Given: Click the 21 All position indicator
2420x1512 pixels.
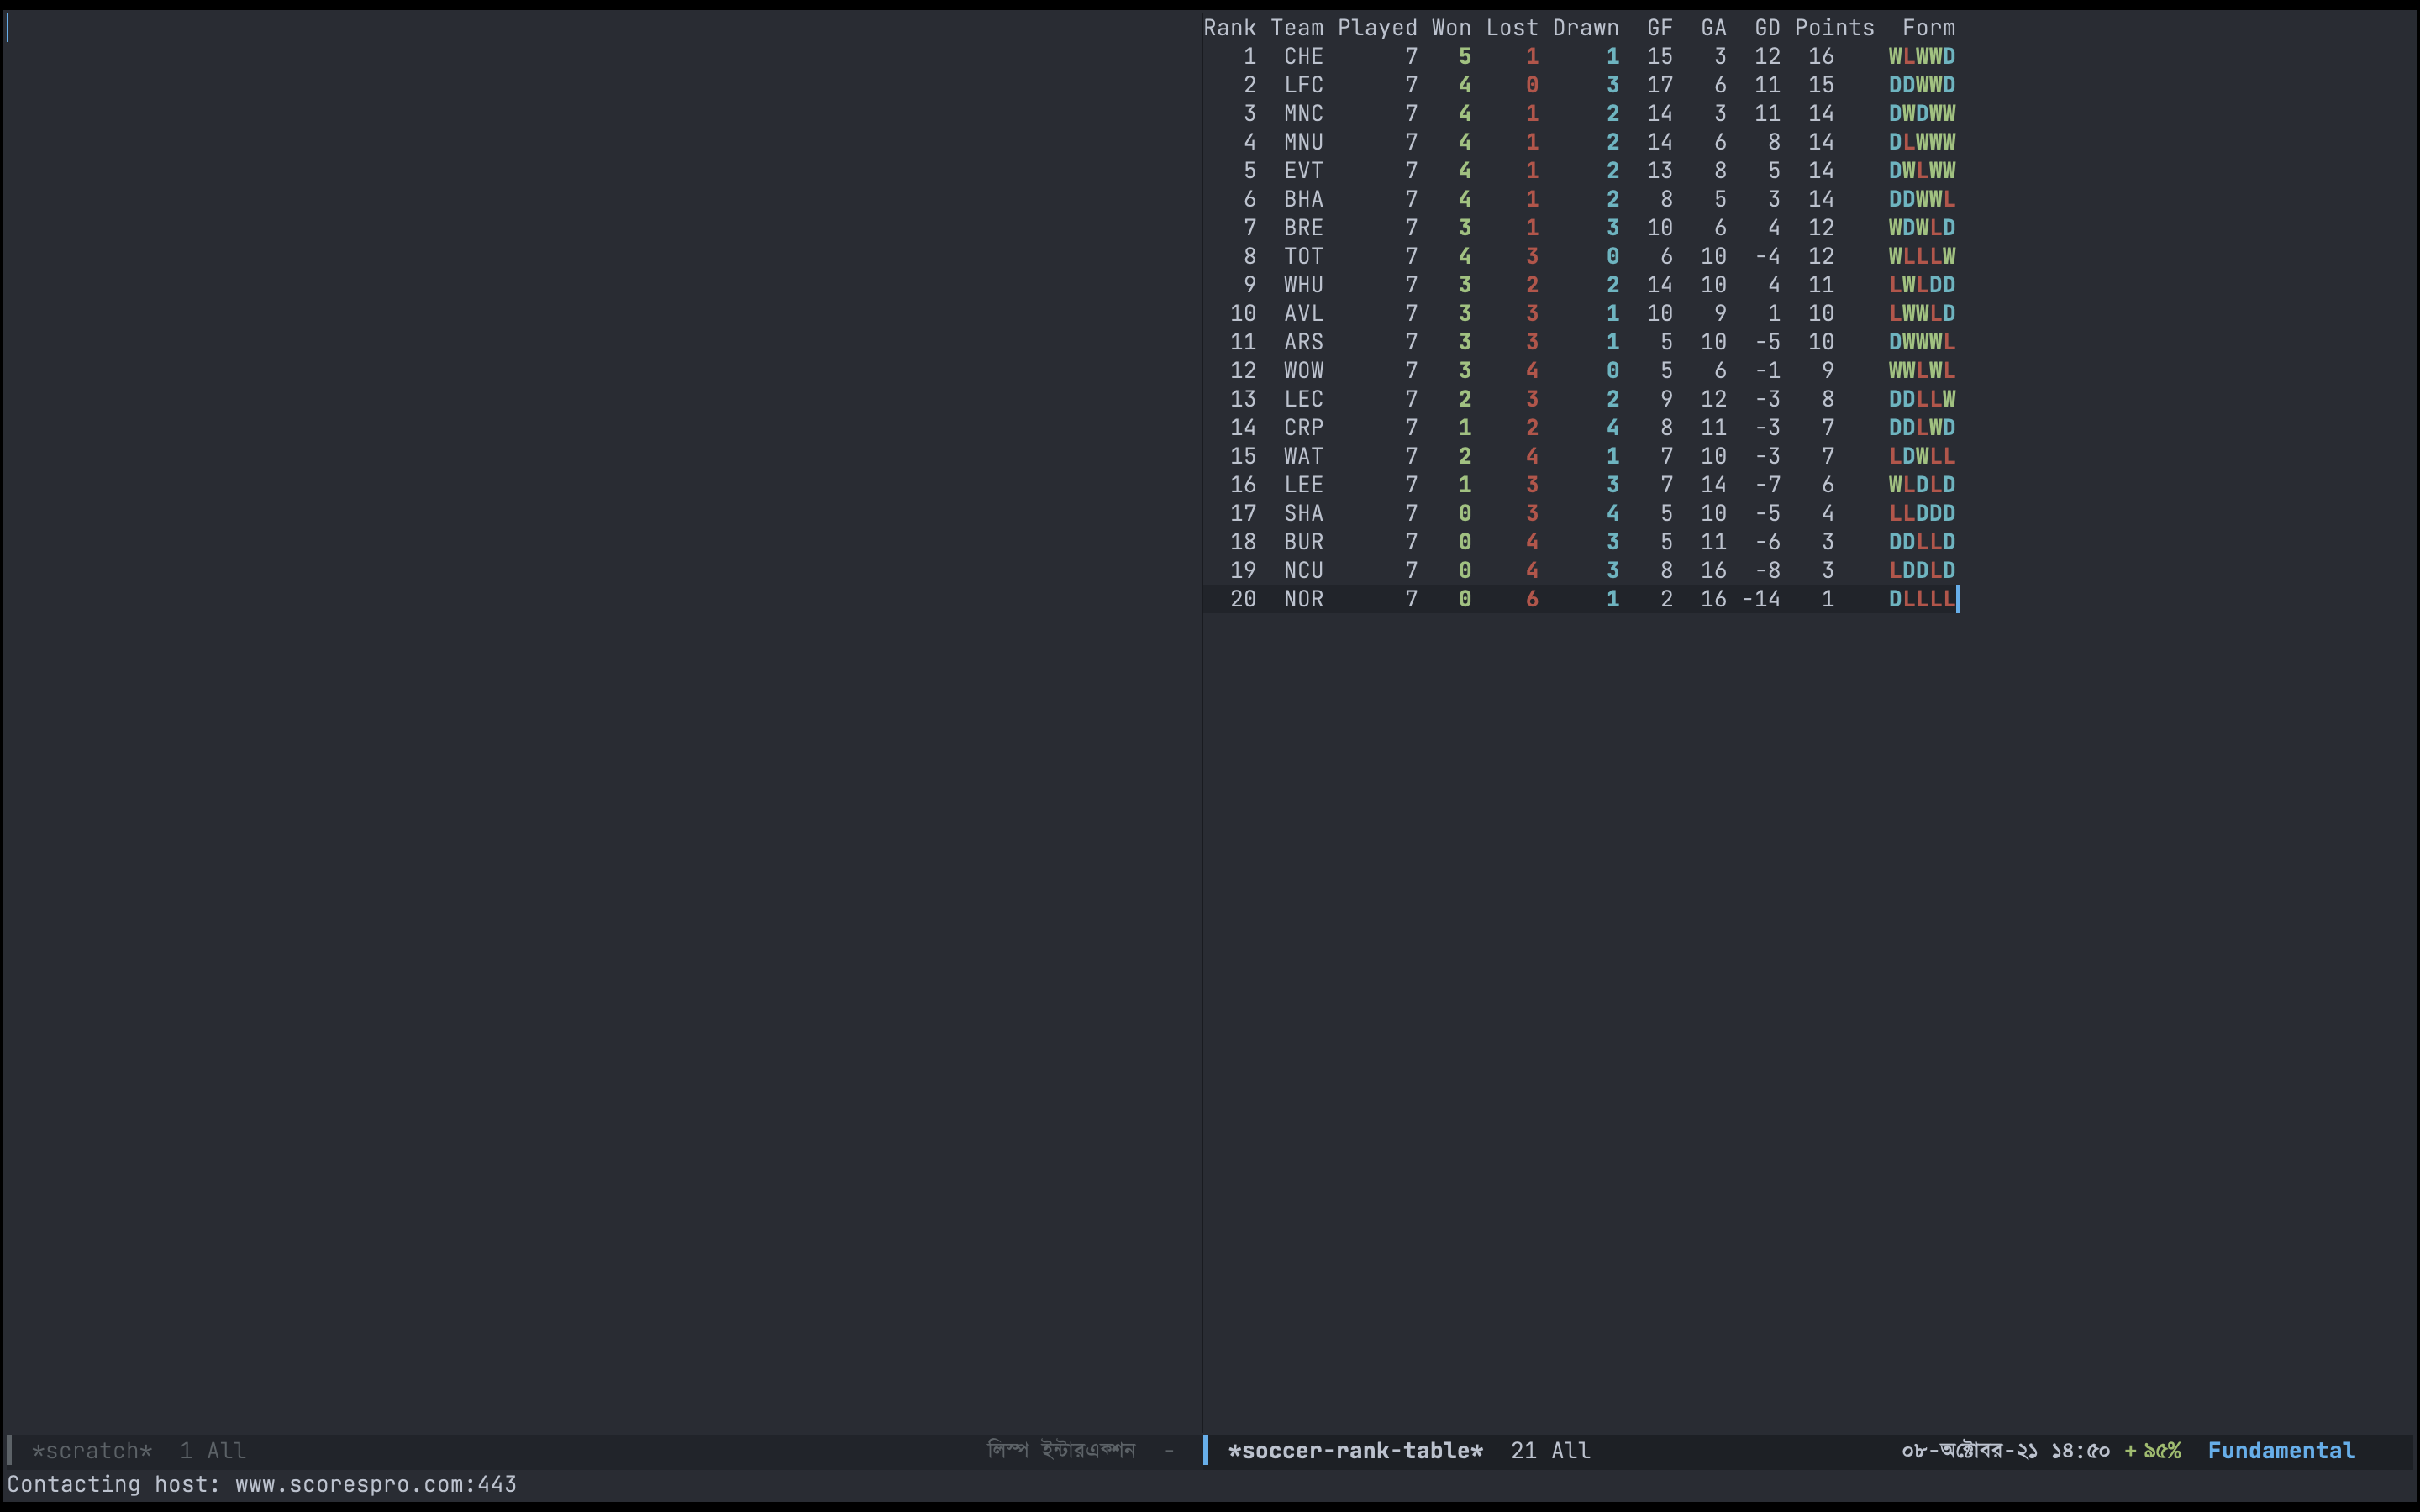Looking at the screenshot, I should (x=1550, y=1450).
